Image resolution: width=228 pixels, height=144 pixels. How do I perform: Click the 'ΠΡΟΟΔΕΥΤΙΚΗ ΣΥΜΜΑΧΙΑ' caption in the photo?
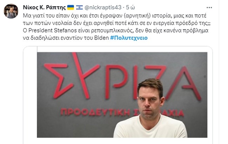(x=122, y=112)
